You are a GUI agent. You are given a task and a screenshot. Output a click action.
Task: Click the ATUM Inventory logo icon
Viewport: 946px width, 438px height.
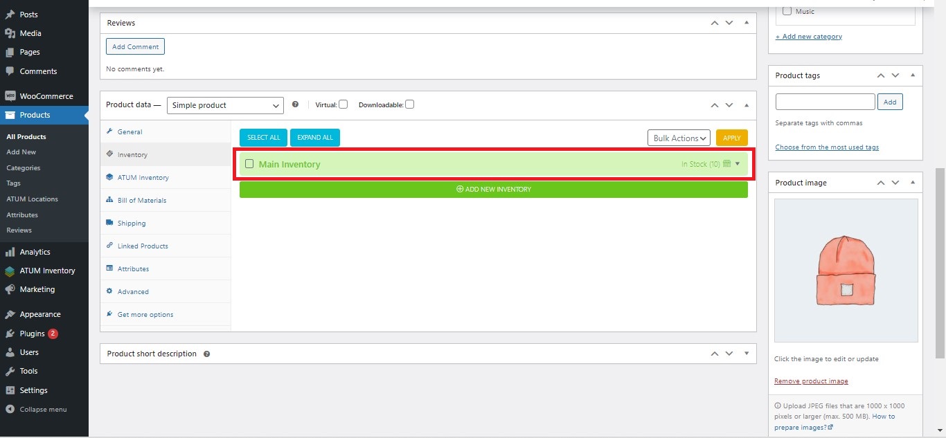click(x=10, y=271)
